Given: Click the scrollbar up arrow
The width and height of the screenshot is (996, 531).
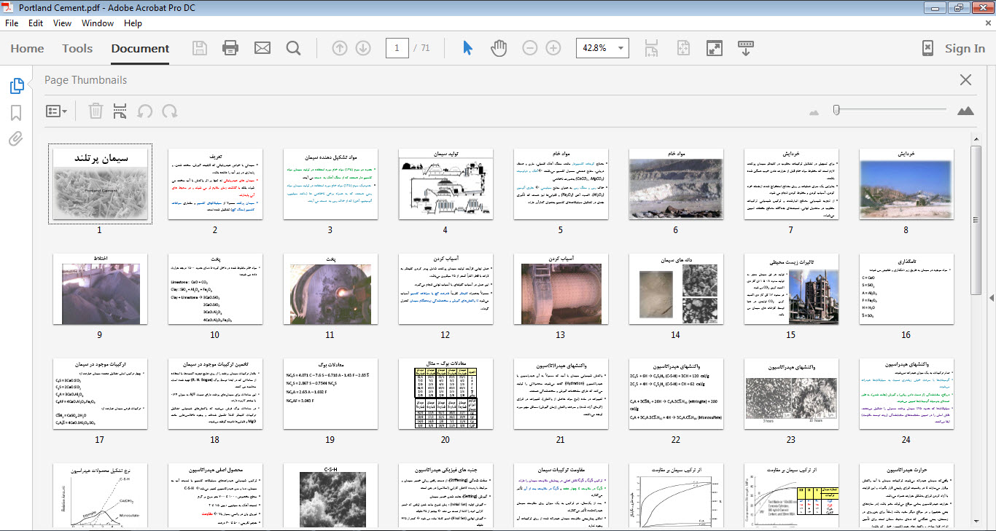Looking at the screenshot, I should (976, 139).
